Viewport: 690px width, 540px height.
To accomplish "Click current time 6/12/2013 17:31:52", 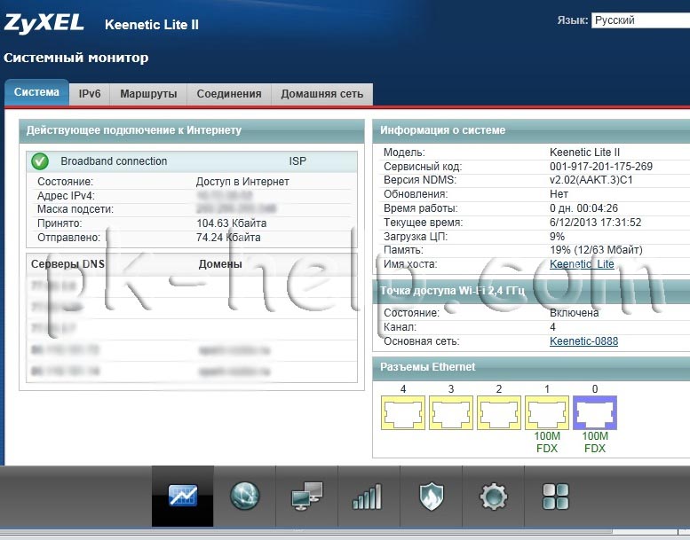I will (595, 223).
